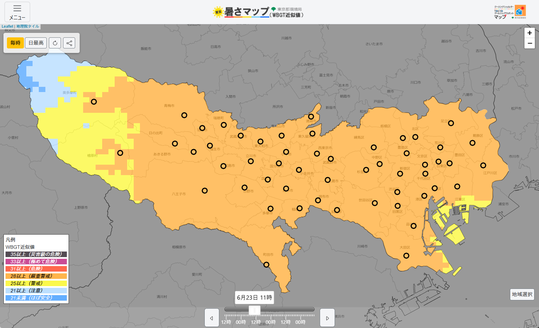
Task: Select the observation marker in 品川区
Action: point(414,226)
